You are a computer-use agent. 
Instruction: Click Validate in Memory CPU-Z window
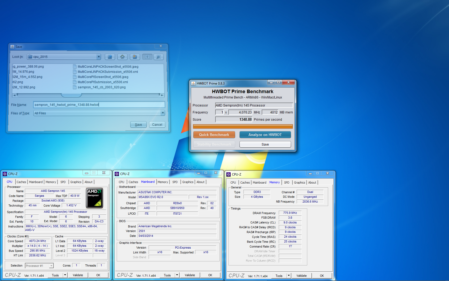(x=301, y=276)
